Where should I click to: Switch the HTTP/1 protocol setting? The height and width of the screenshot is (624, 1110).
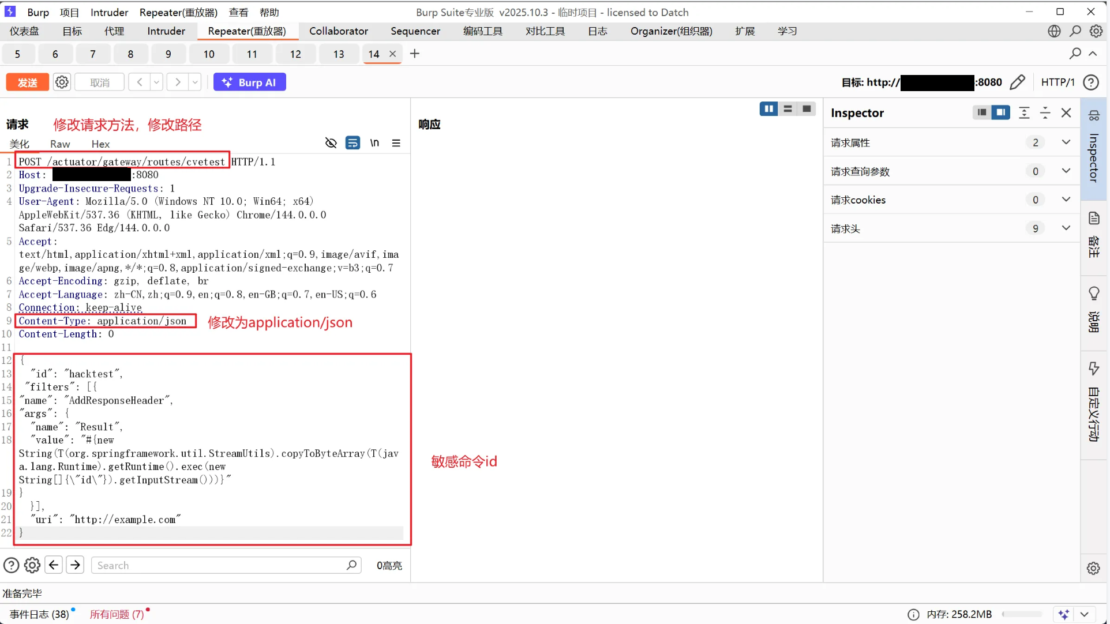(1057, 82)
